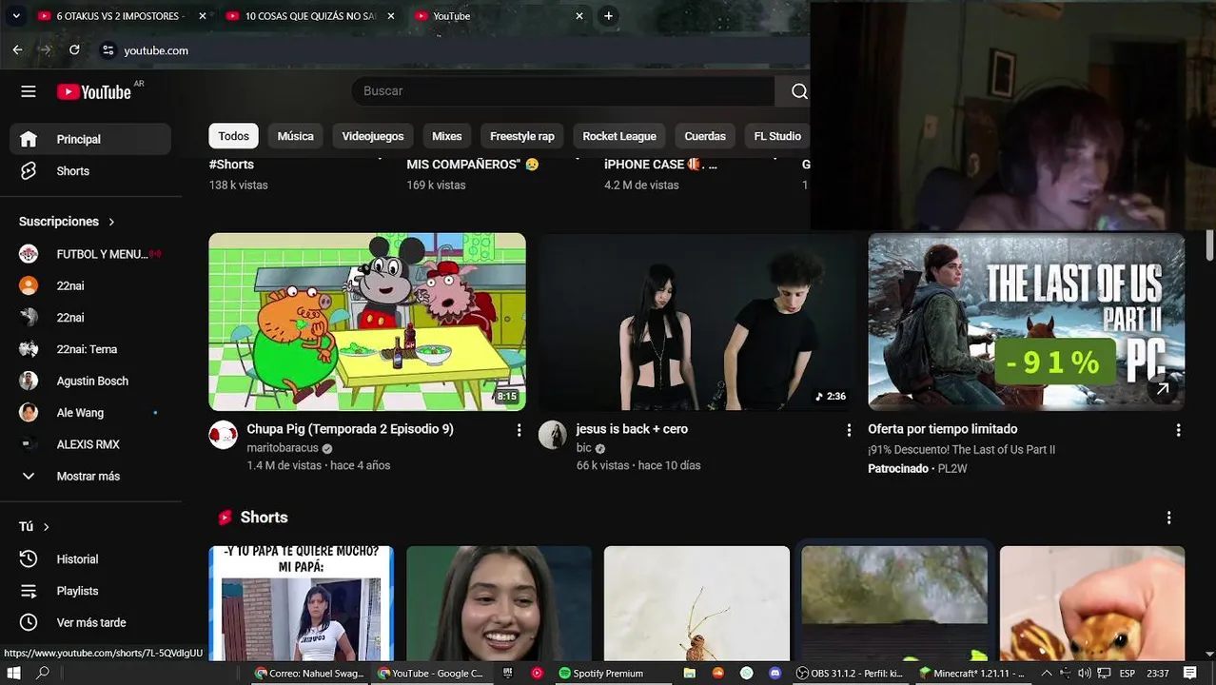The height and width of the screenshot is (685, 1216).
Task: Select the Rocket League chip
Action: pyautogui.click(x=619, y=136)
